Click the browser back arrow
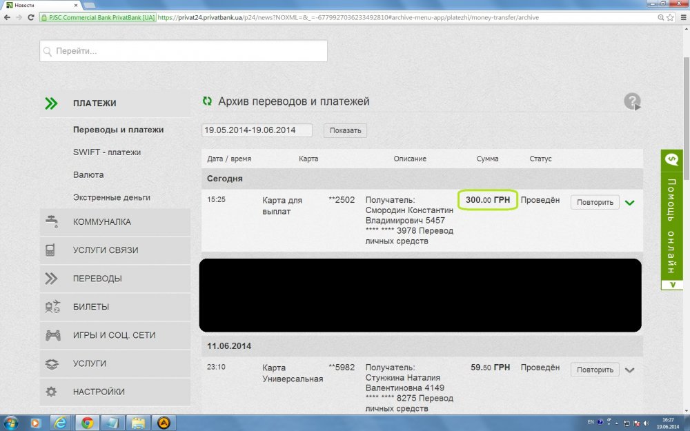Screen dimensions: 690x431 pos(7,18)
